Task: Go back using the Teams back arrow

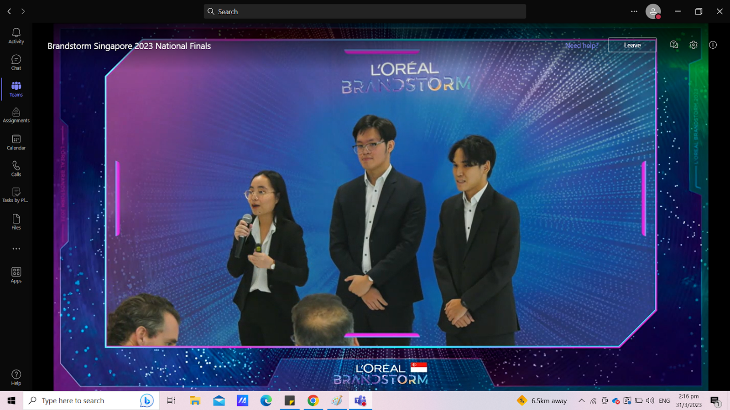Action: point(9,11)
